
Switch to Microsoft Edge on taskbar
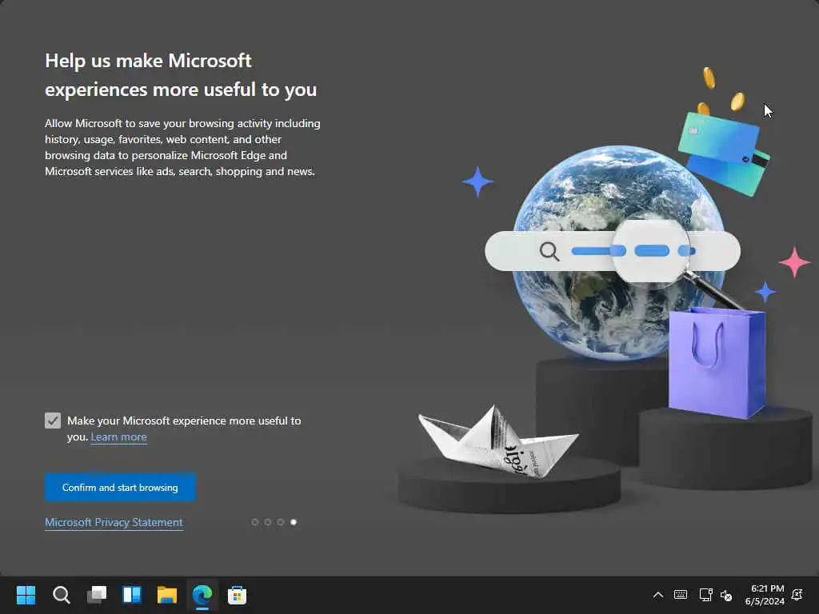click(202, 595)
